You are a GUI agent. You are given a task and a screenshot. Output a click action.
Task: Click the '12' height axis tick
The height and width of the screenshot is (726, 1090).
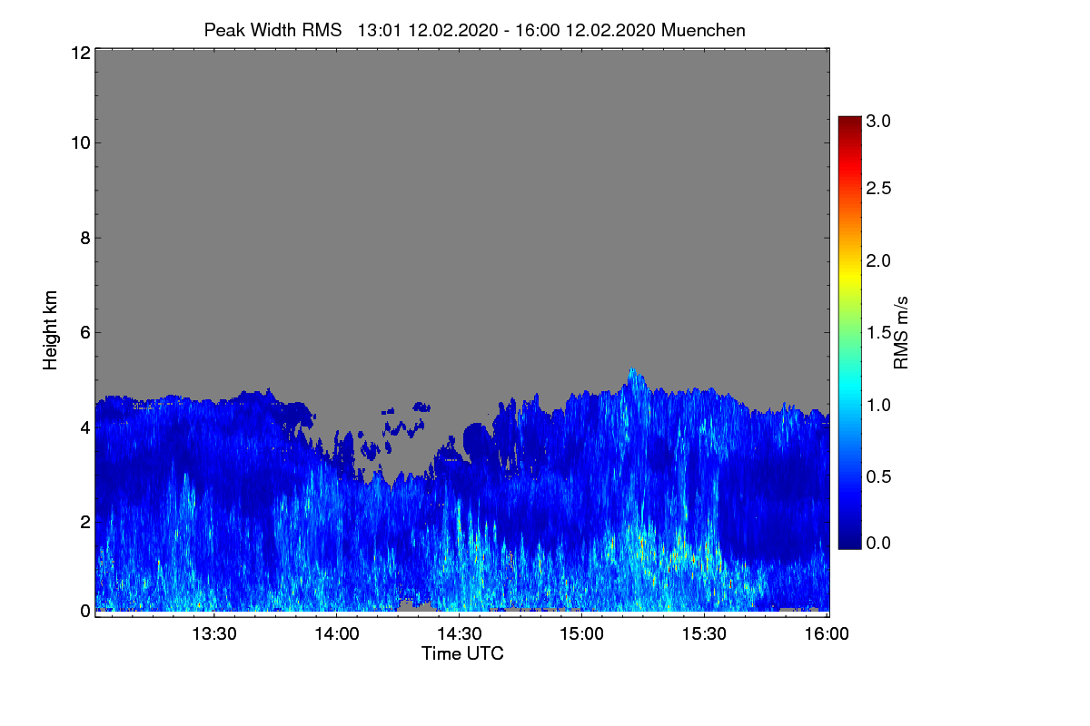[x=79, y=53]
